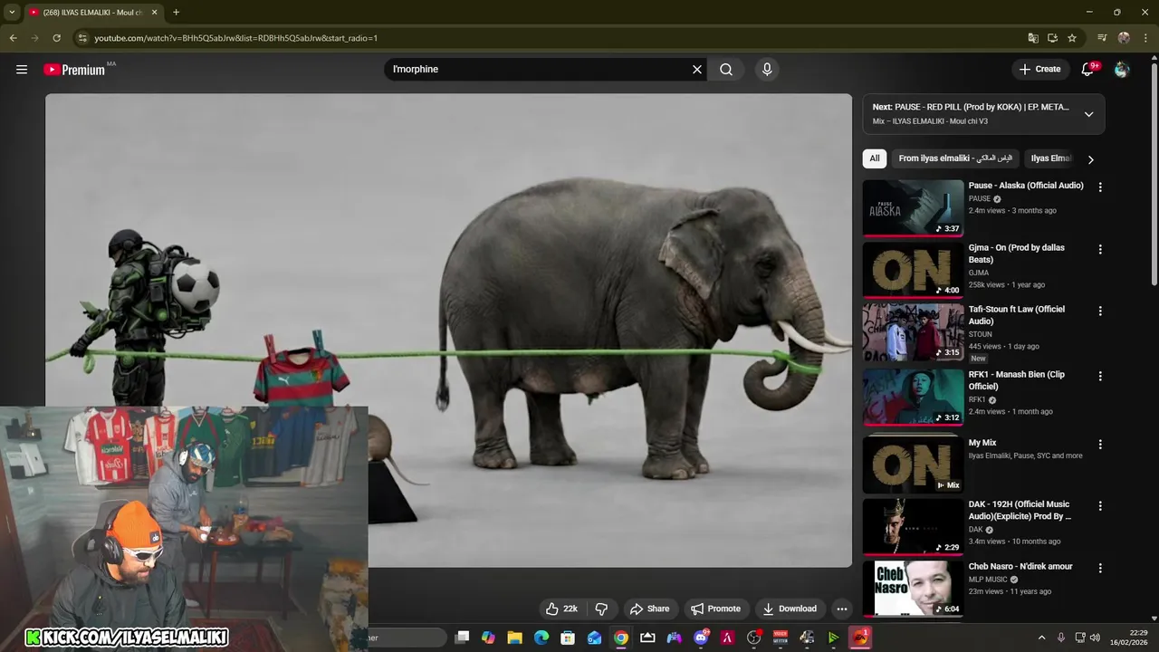1159x652 pixels.
Task: Close the ILYAS ELMALIKI tab
Action: pyautogui.click(x=154, y=13)
